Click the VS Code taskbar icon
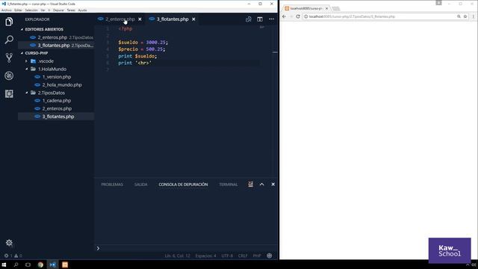Image resolution: width=478 pixels, height=269 pixels. [52, 265]
